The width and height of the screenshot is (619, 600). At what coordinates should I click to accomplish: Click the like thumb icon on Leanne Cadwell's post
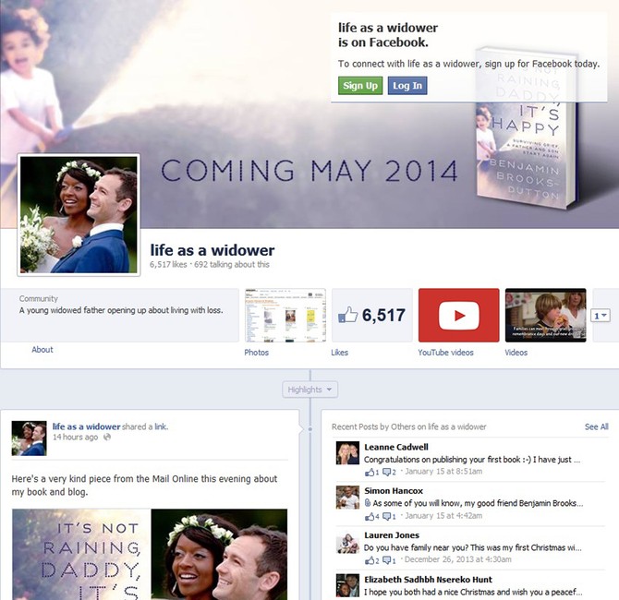point(370,472)
